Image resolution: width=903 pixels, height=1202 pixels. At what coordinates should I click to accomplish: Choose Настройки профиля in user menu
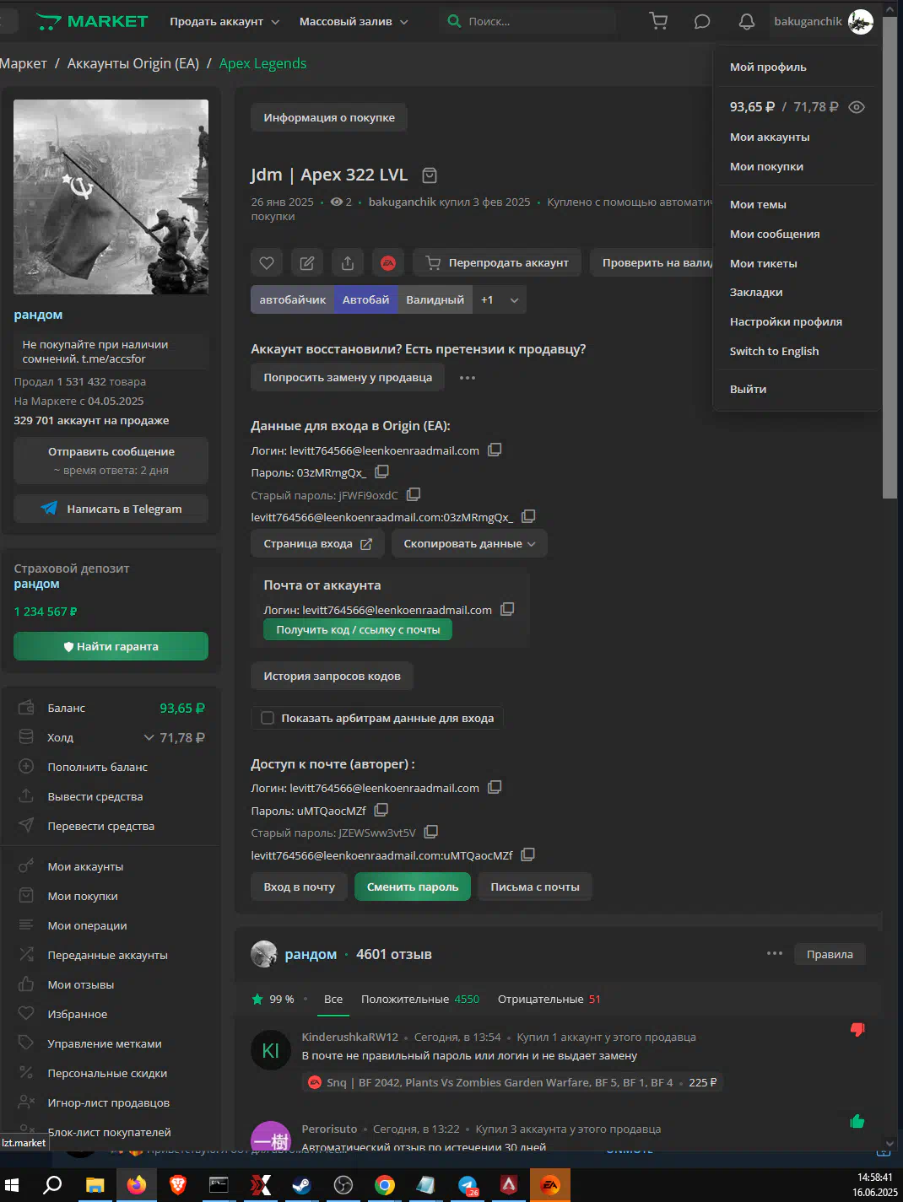coord(786,322)
